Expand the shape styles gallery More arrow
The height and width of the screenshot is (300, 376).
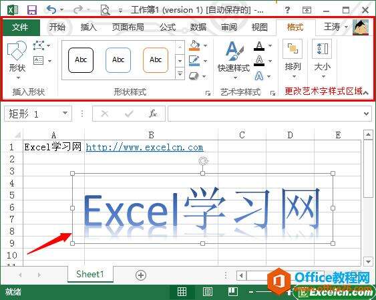click(180, 74)
